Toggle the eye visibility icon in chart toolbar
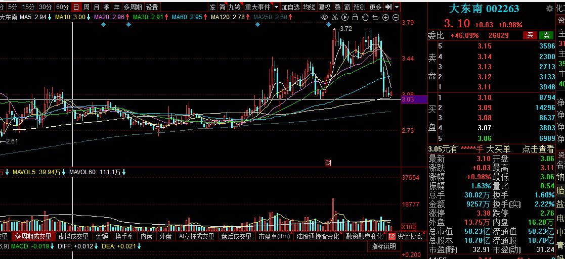The width and height of the screenshot is (565, 259). coord(325,17)
